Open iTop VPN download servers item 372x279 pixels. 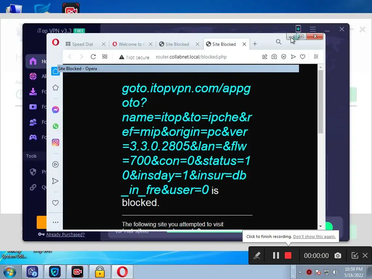pyautogui.click(x=33, y=92)
